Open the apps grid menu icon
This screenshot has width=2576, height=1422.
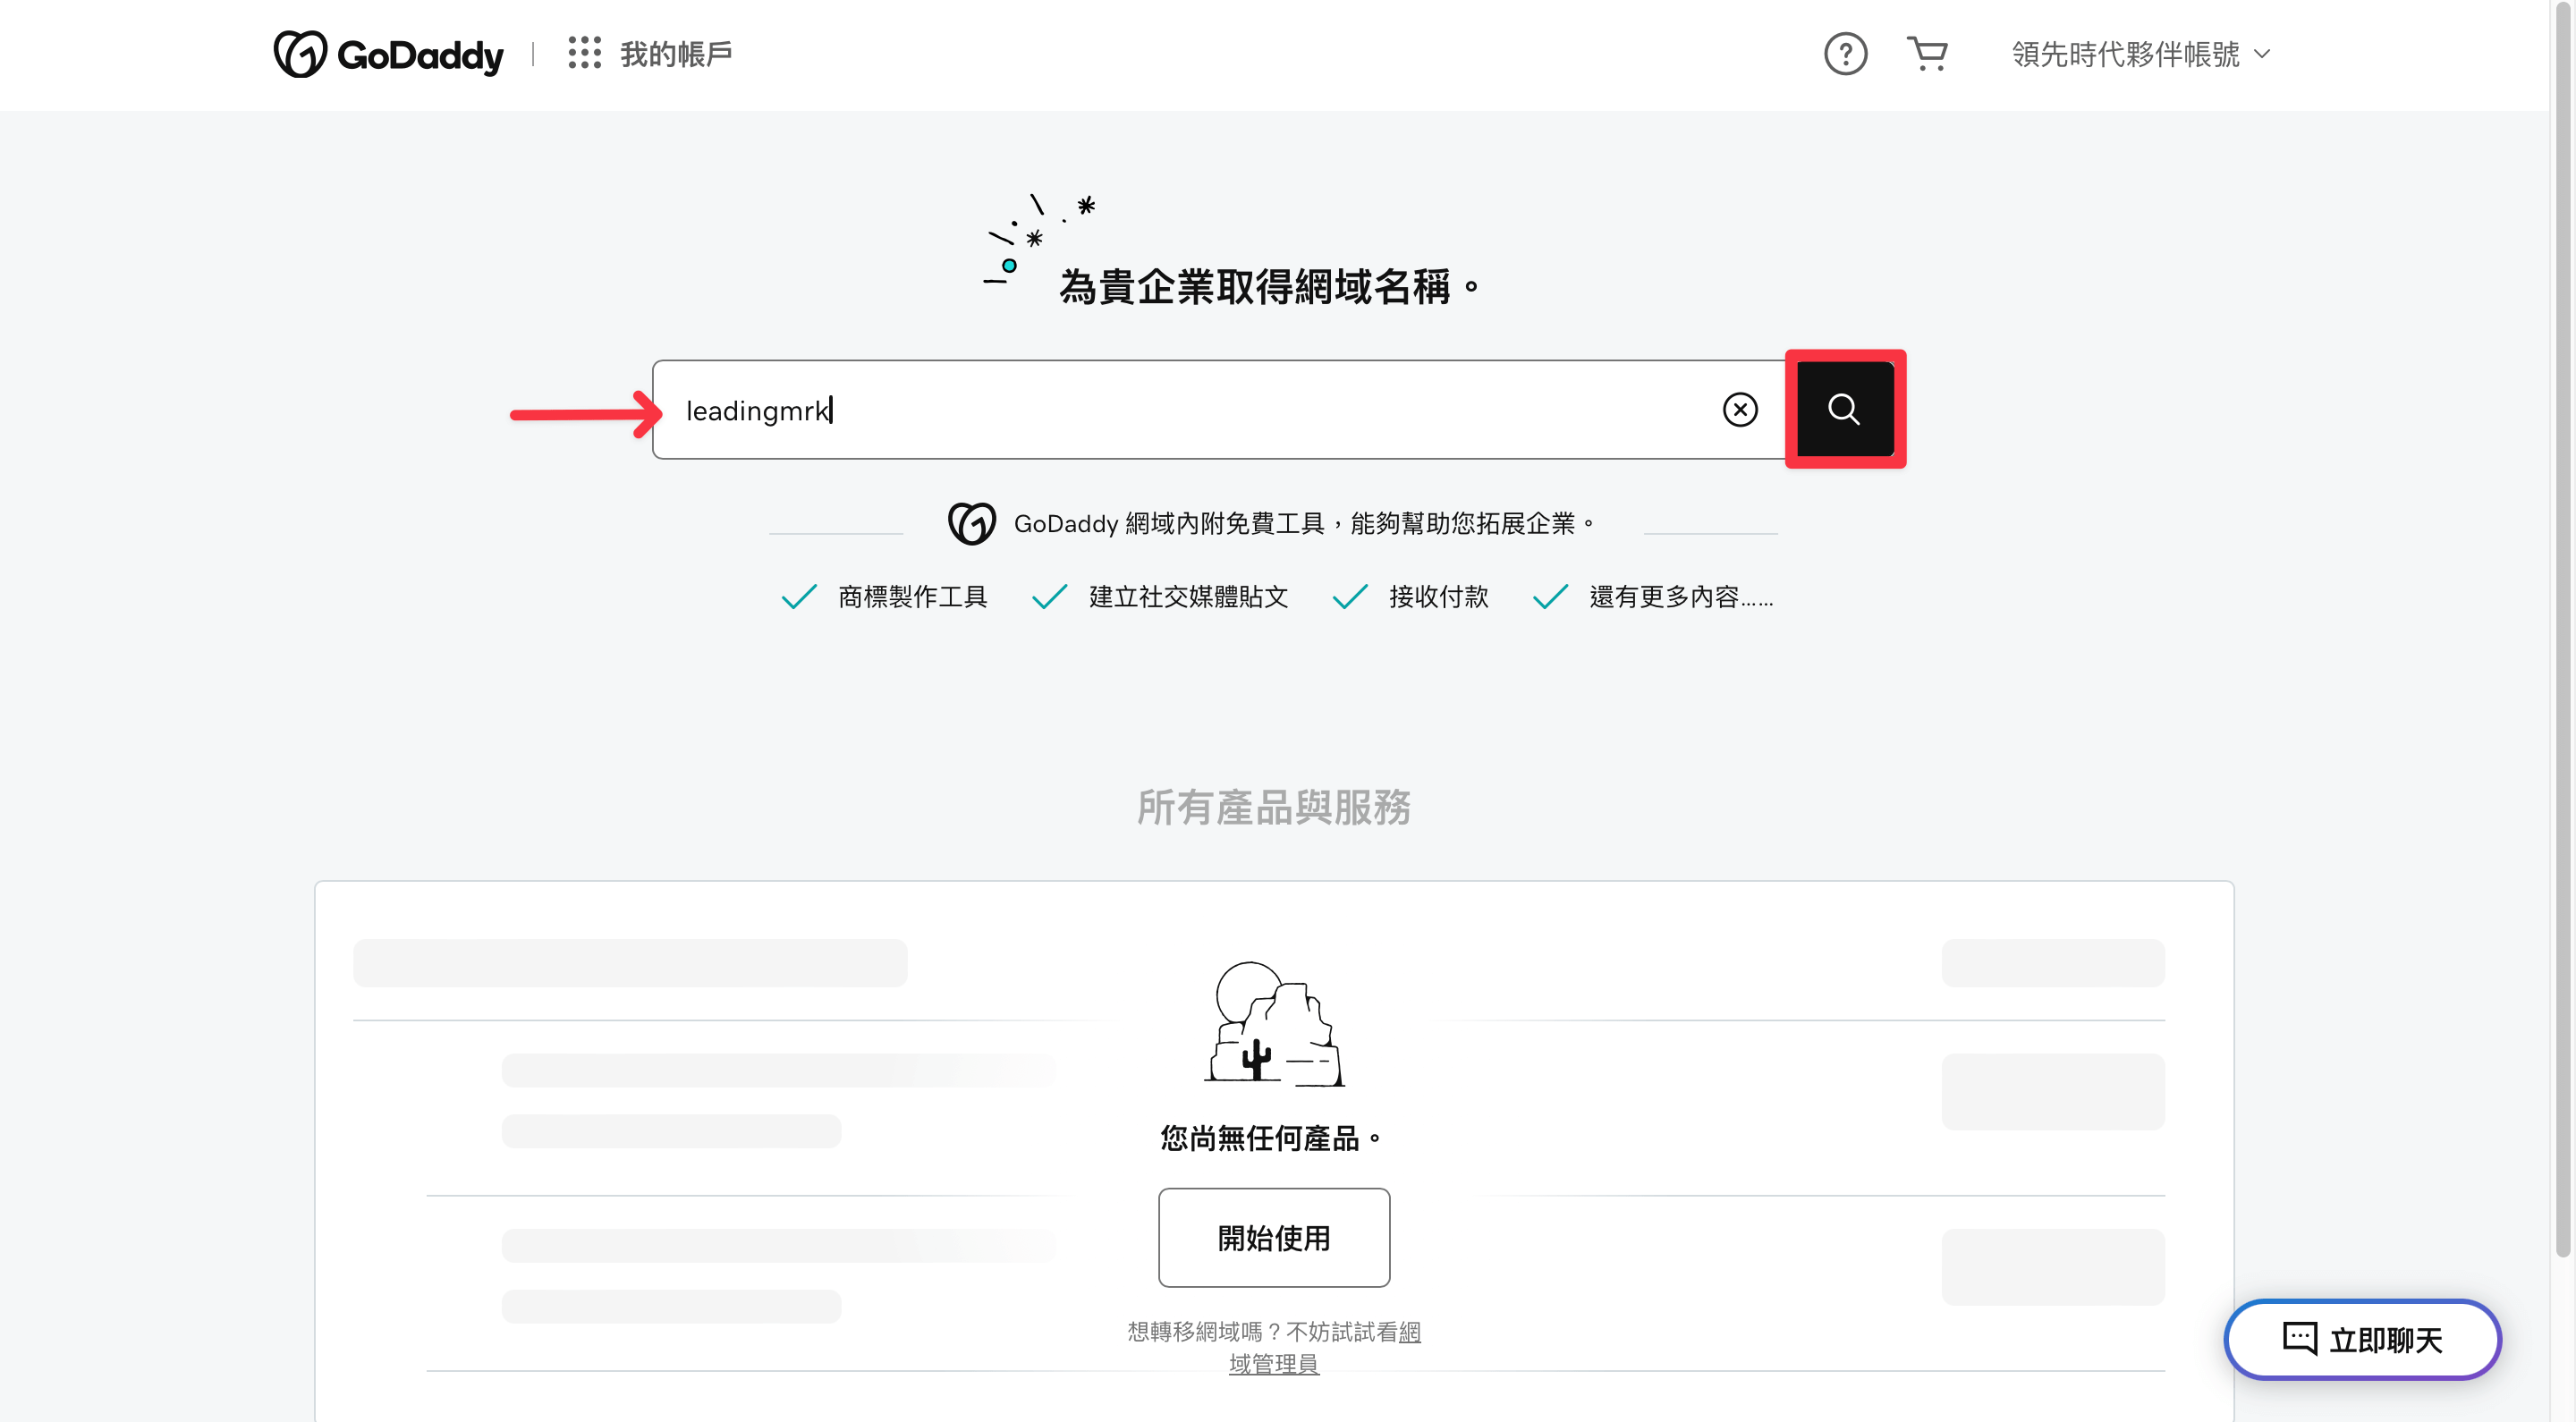[x=584, y=53]
